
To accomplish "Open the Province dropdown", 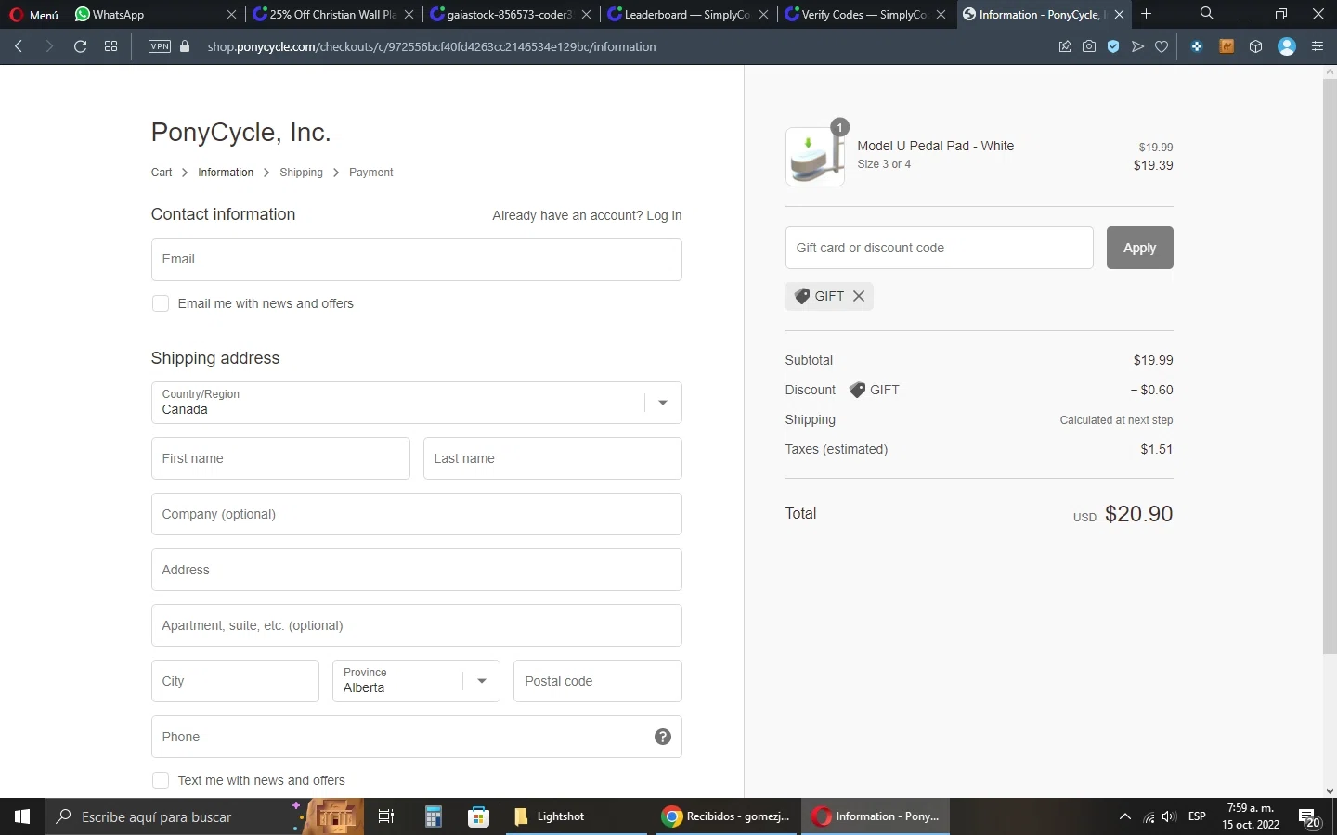I will pyautogui.click(x=416, y=681).
